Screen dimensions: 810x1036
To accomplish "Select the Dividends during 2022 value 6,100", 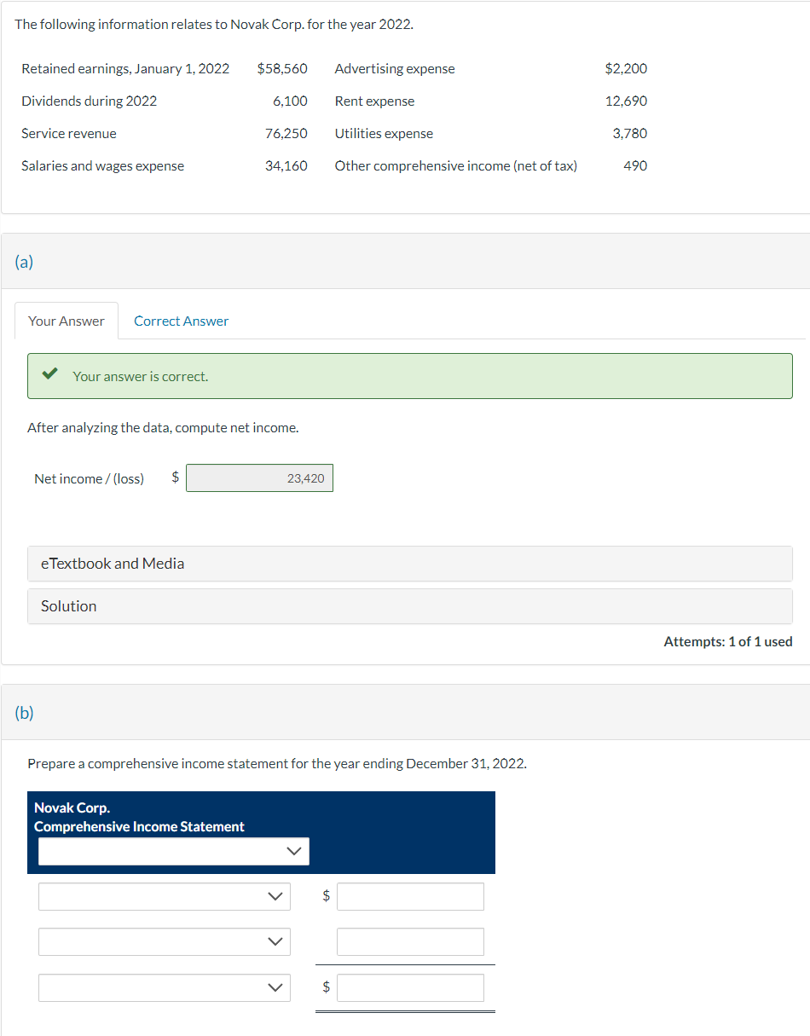I will [290, 101].
